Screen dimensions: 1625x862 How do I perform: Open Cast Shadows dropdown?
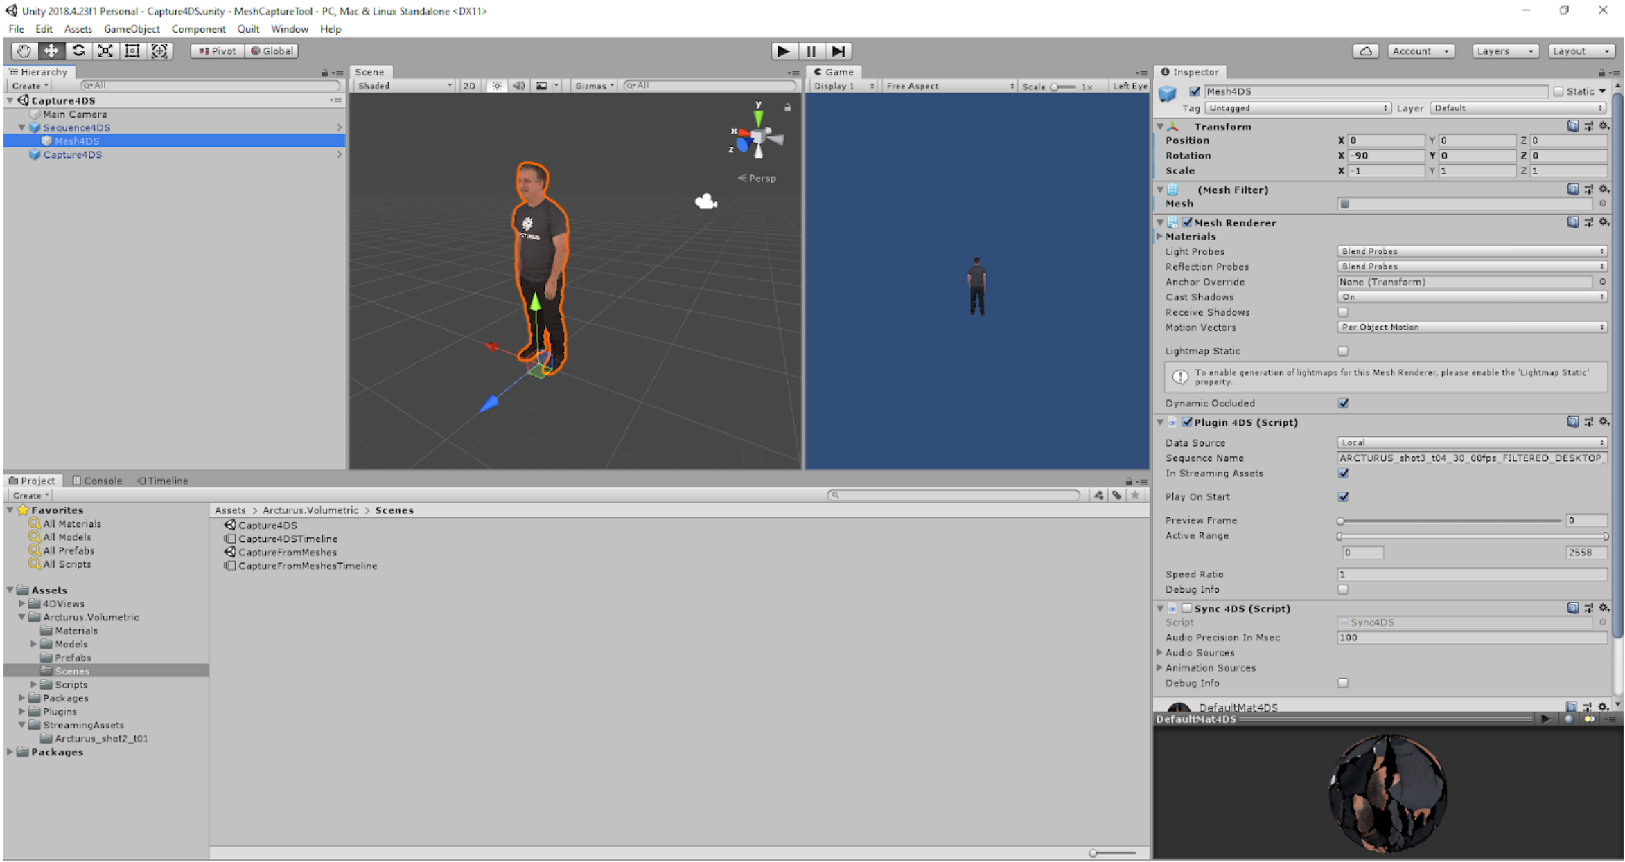pyautogui.click(x=1471, y=297)
